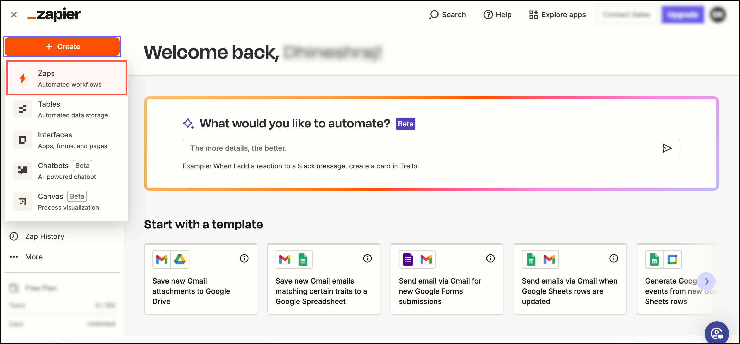Image resolution: width=740 pixels, height=344 pixels.
Task: Click the three-dot More icon
Action: (x=14, y=257)
